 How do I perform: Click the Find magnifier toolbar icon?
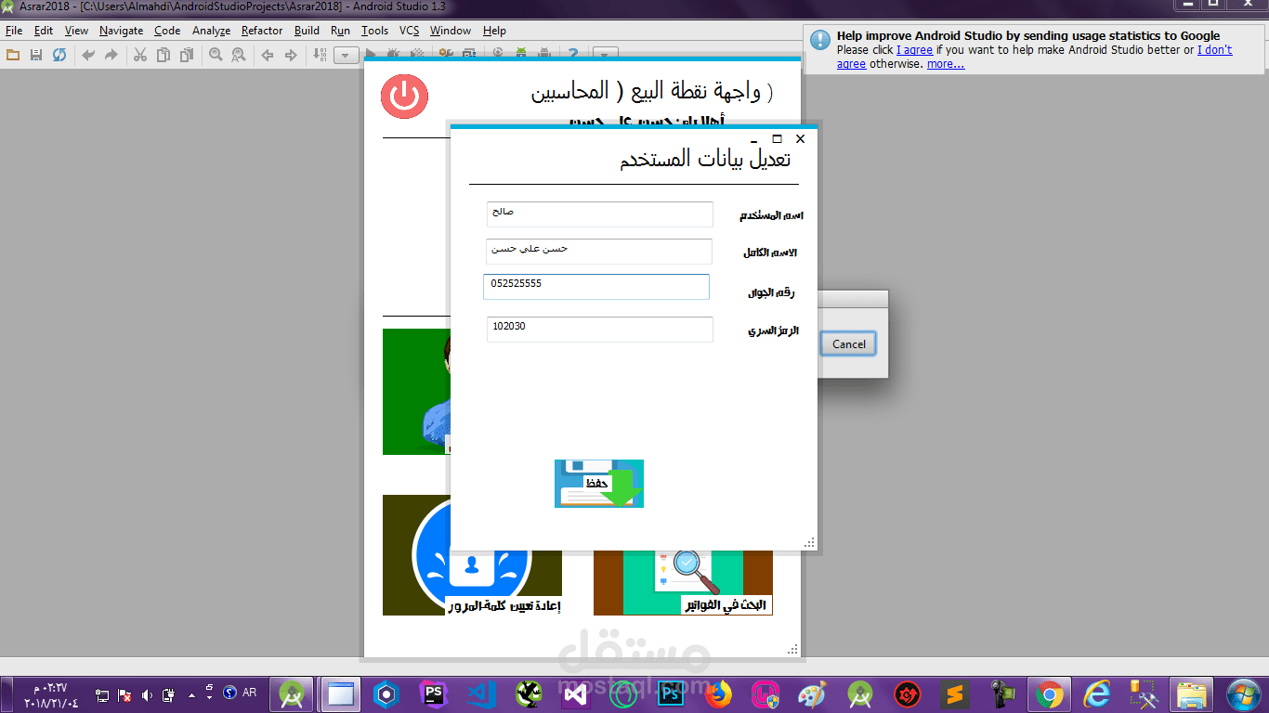click(216, 55)
